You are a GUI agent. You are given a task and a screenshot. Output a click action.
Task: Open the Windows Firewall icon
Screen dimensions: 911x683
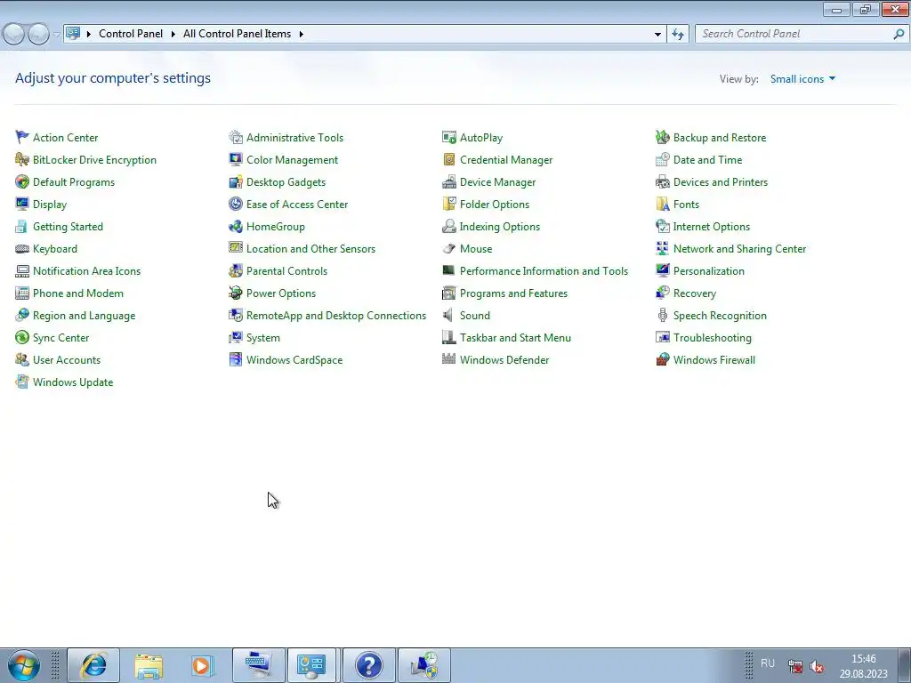pos(662,359)
